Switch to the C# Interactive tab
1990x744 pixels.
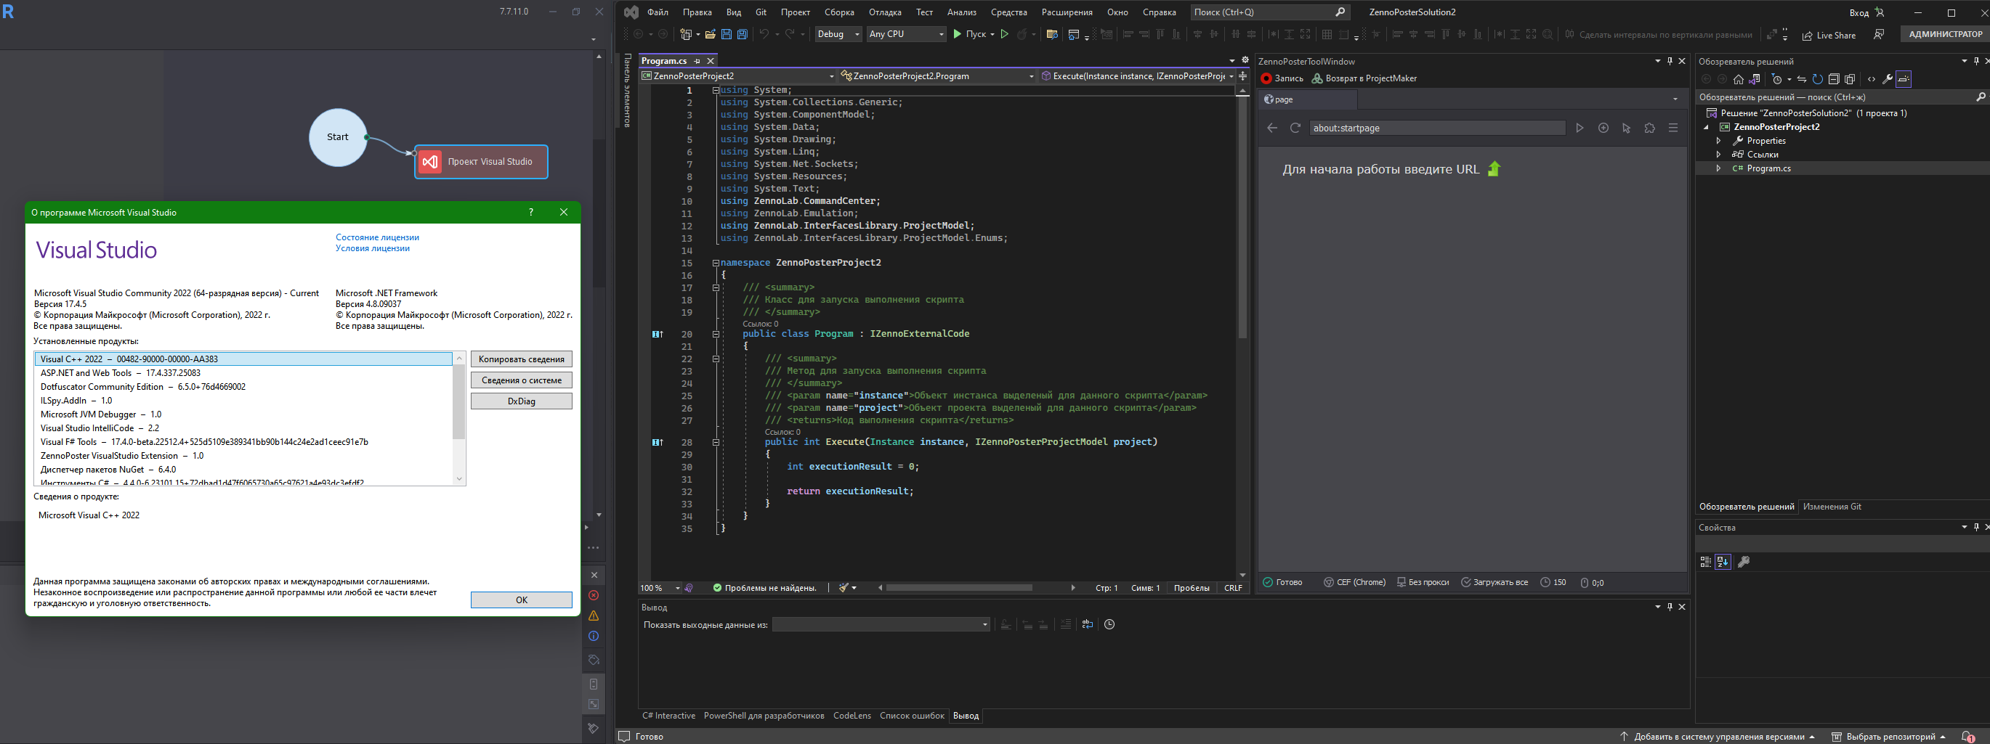[668, 716]
